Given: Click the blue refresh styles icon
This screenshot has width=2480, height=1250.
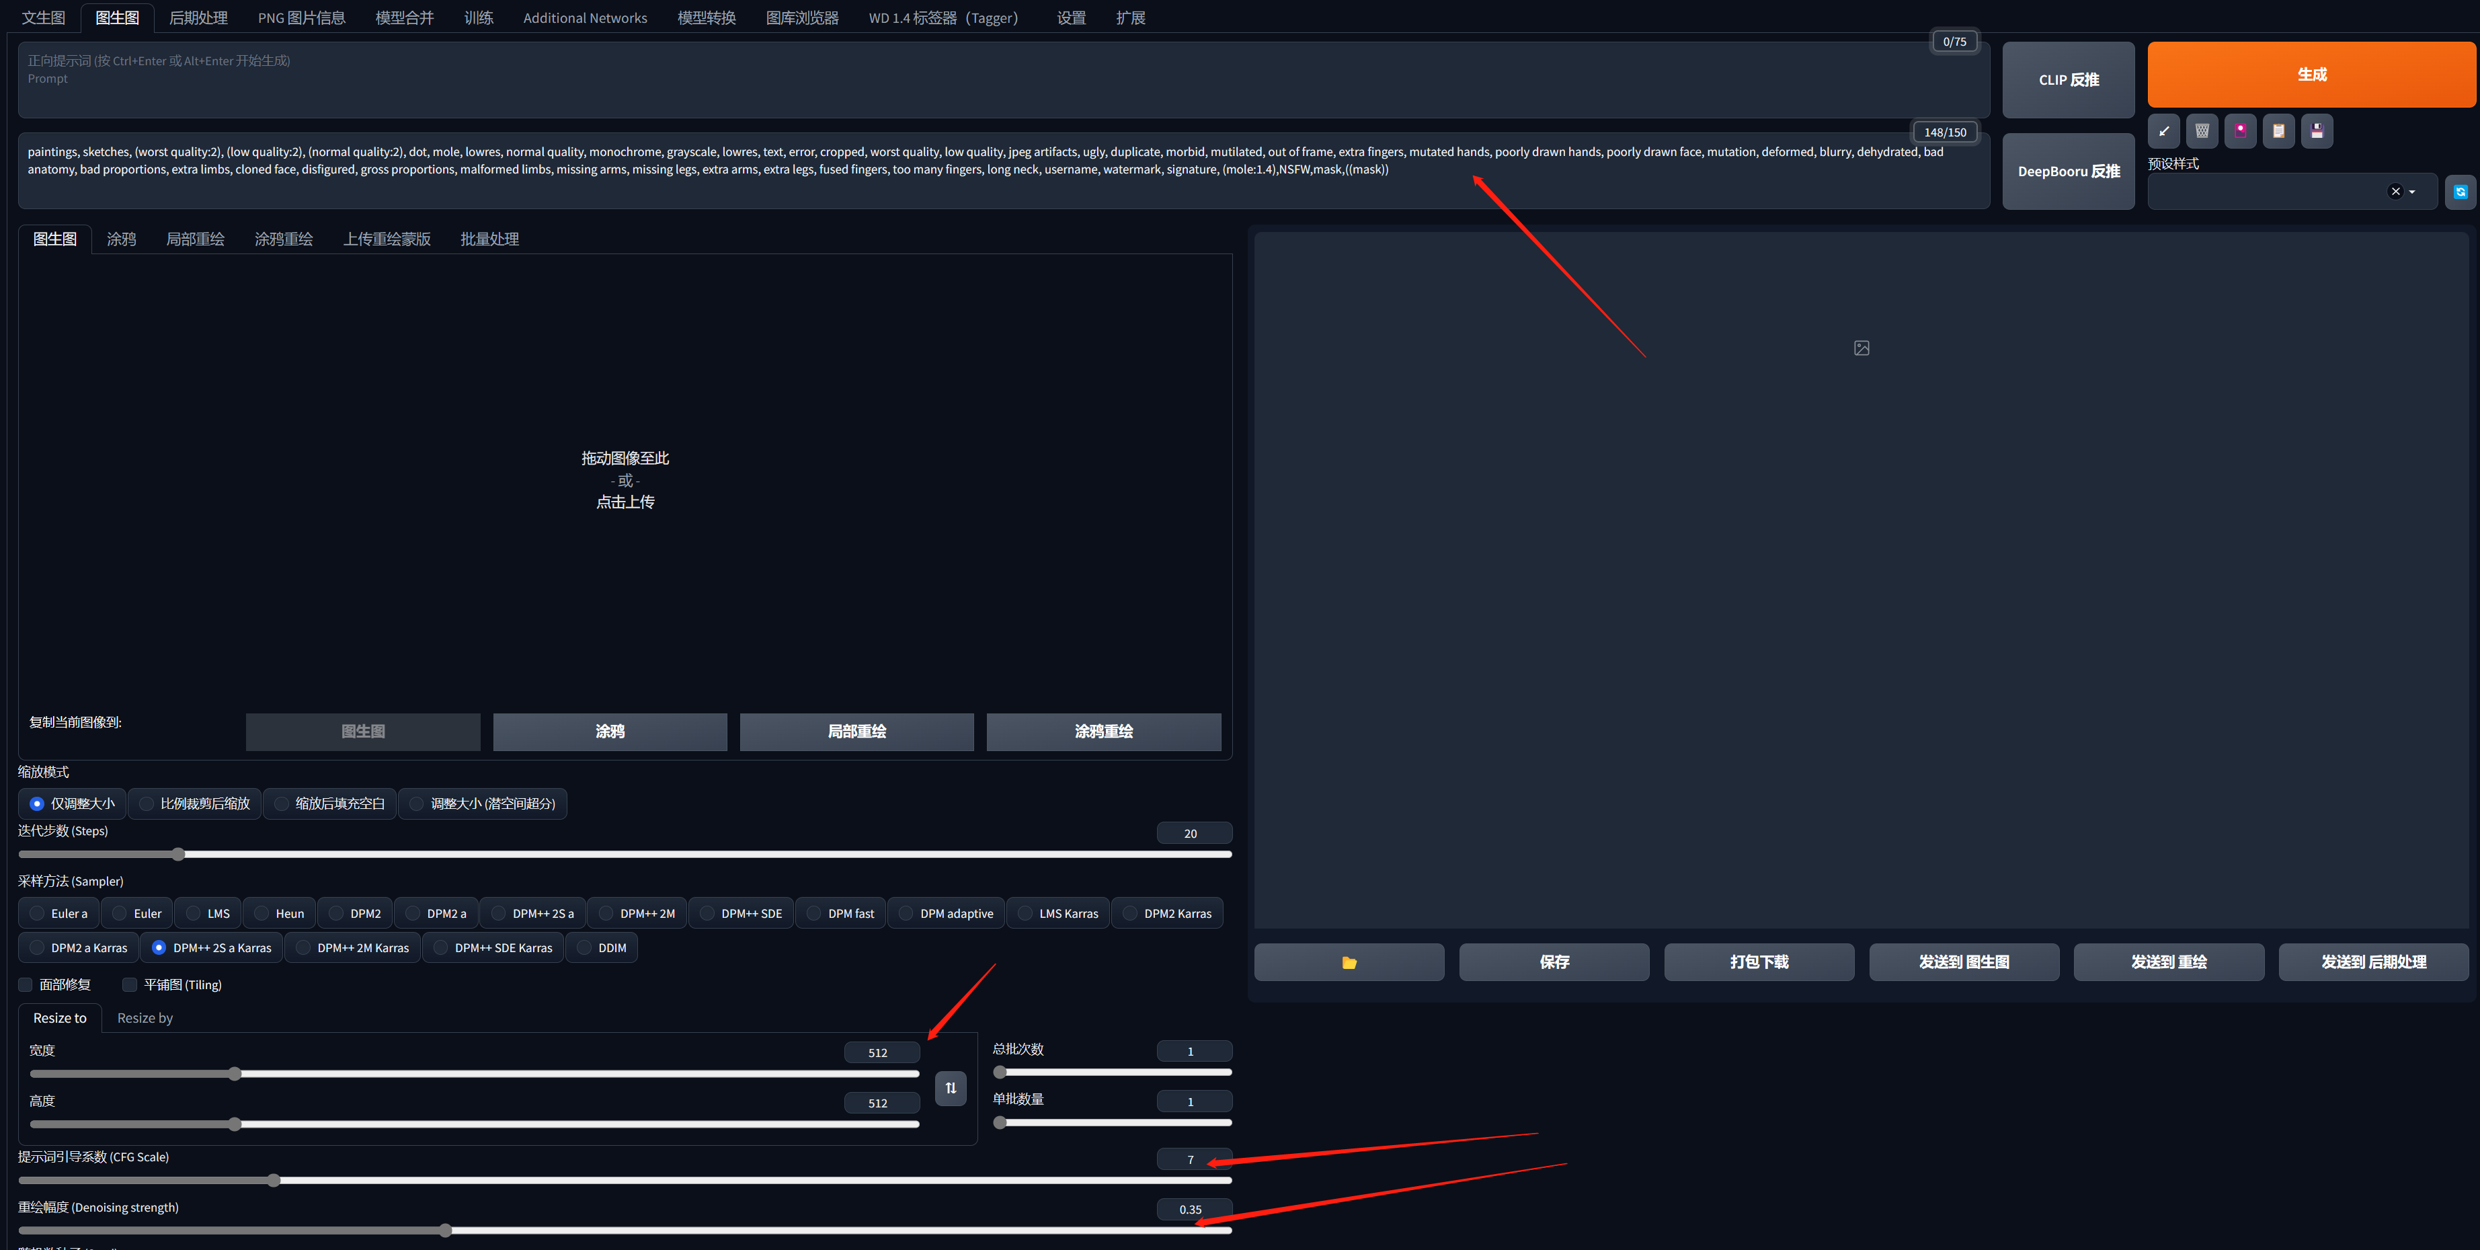Looking at the screenshot, I should [2460, 192].
